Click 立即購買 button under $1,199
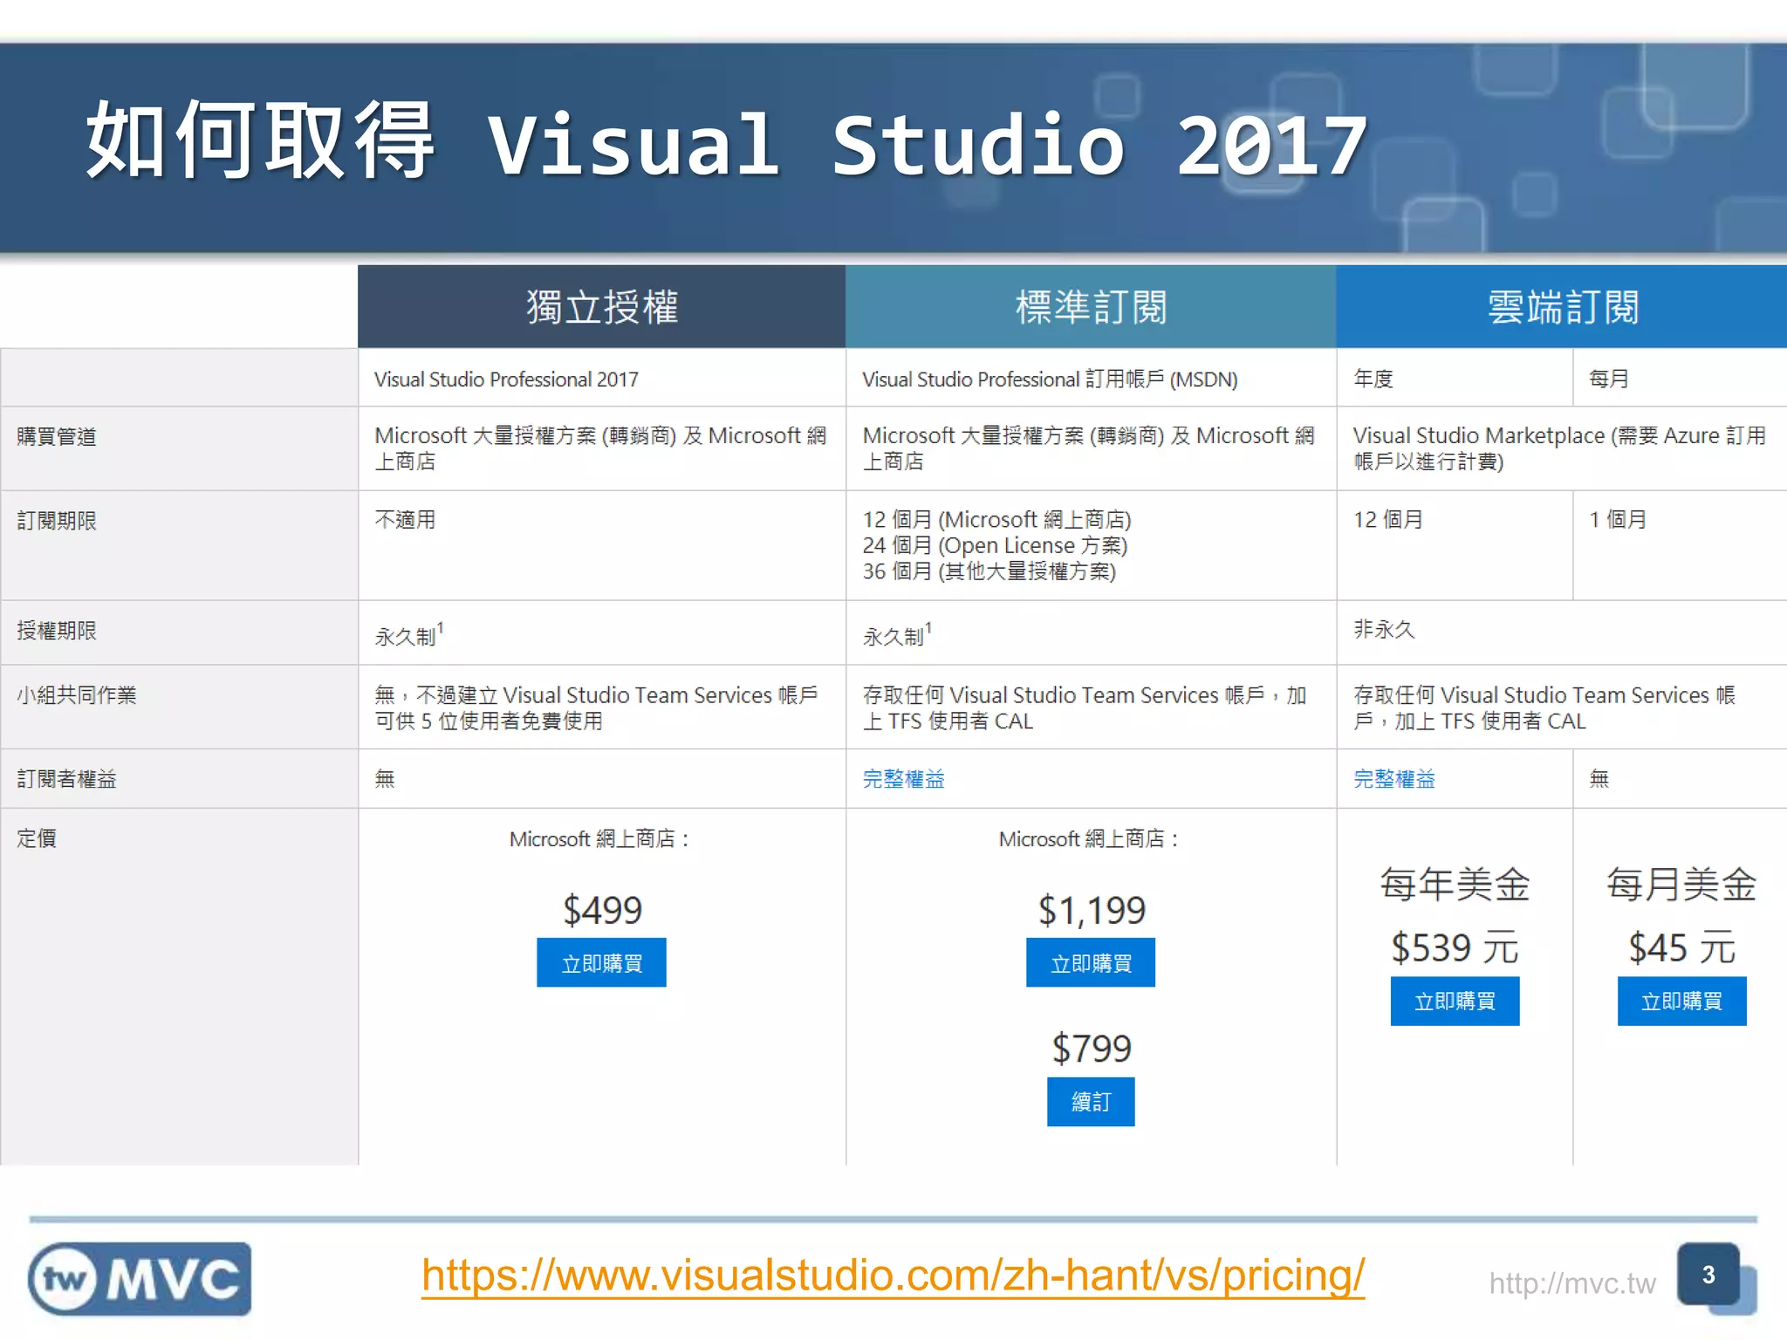The width and height of the screenshot is (1787, 1340). (x=1091, y=962)
